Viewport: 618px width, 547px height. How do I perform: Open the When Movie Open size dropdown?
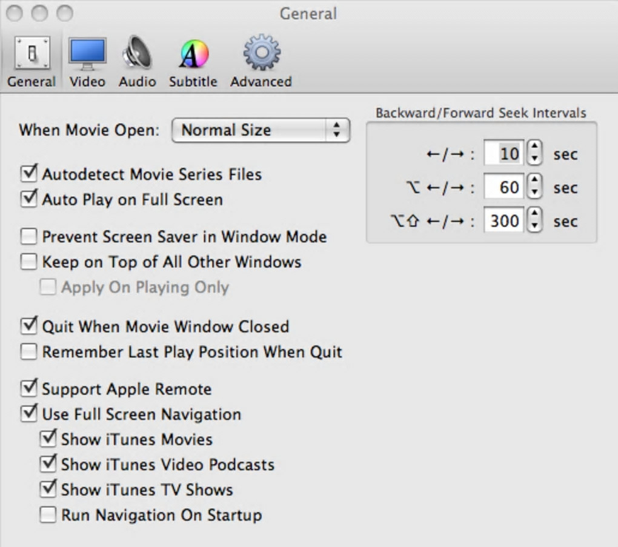point(261,130)
